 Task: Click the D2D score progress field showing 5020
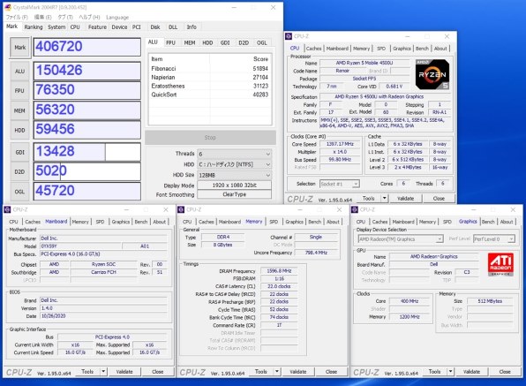tap(87, 172)
